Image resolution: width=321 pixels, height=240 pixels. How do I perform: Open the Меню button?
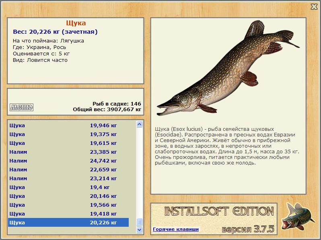point(21,107)
